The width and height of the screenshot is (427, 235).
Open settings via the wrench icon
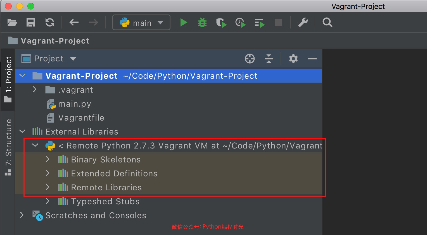tap(303, 22)
